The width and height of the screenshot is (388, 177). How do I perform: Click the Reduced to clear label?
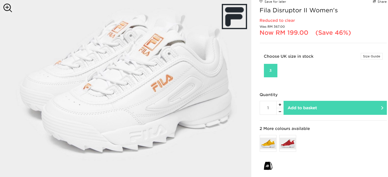[277, 20]
